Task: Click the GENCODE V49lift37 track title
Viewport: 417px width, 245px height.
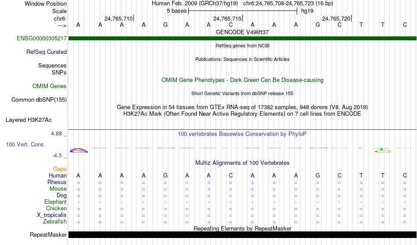Action: click(242, 32)
